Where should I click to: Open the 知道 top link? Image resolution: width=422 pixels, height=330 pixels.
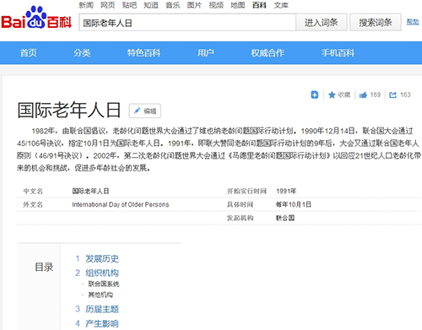point(151,5)
